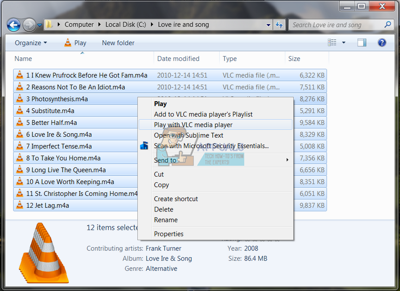The width and height of the screenshot is (400, 291).
Task: Select file name 2 Reasons Not To Be An Idiot.m4a
Action: coord(75,87)
